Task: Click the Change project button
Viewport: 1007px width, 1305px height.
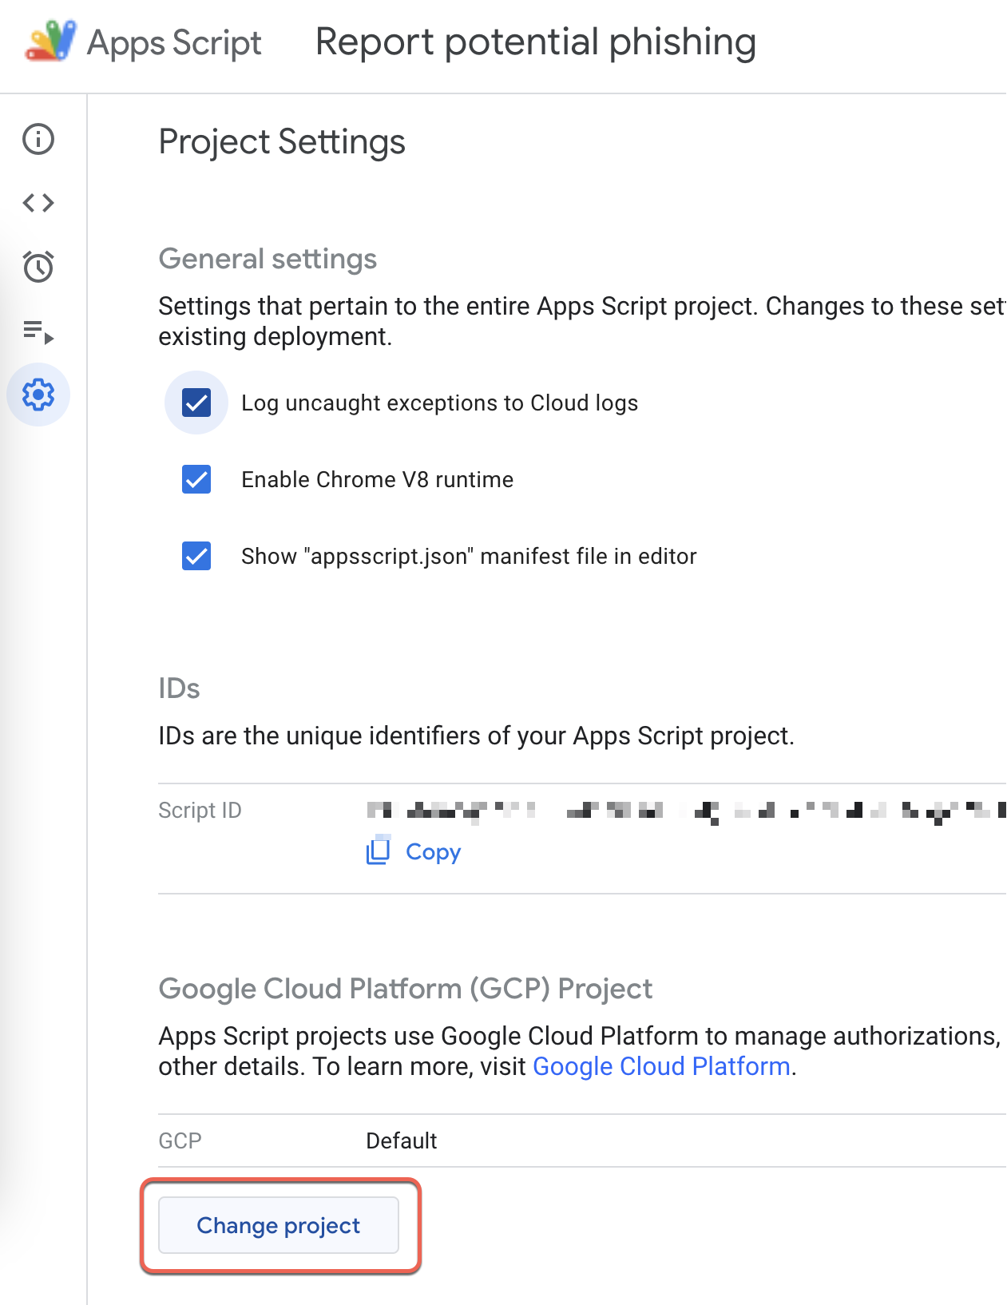Action: coord(279,1225)
